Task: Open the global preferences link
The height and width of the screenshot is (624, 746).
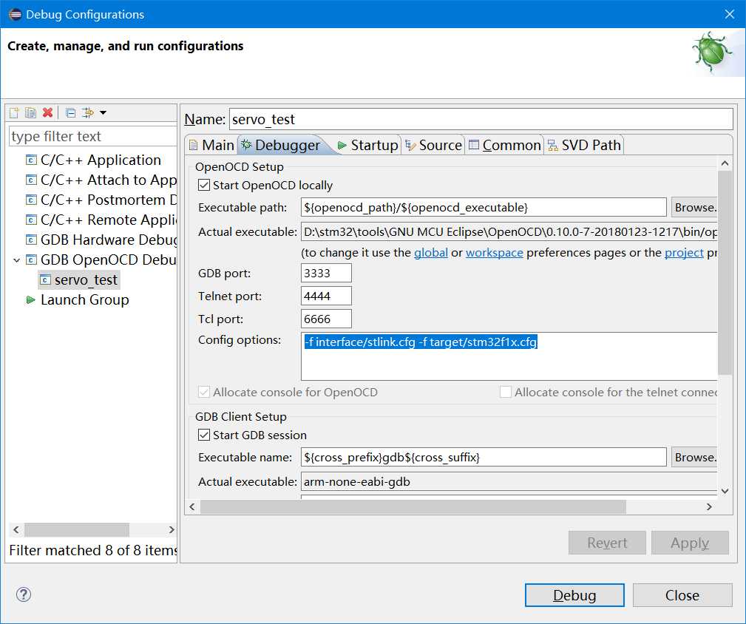Action: (430, 253)
